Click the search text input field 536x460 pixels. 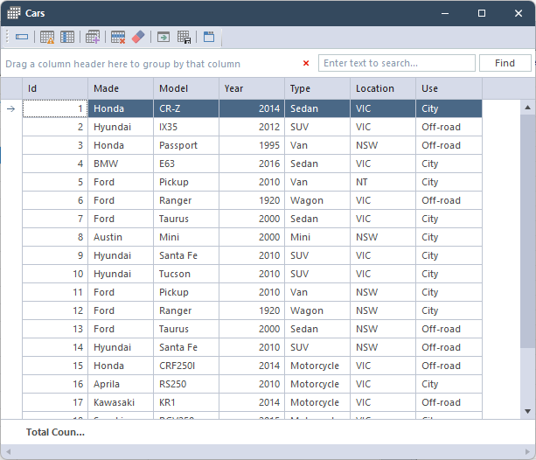pos(396,63)
